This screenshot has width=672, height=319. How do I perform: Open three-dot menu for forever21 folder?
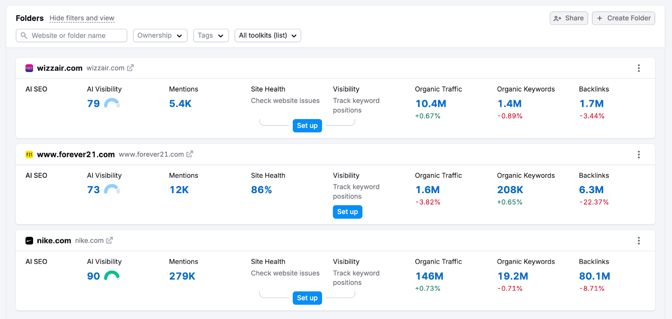pyautogui.click(x=638, y=154)
